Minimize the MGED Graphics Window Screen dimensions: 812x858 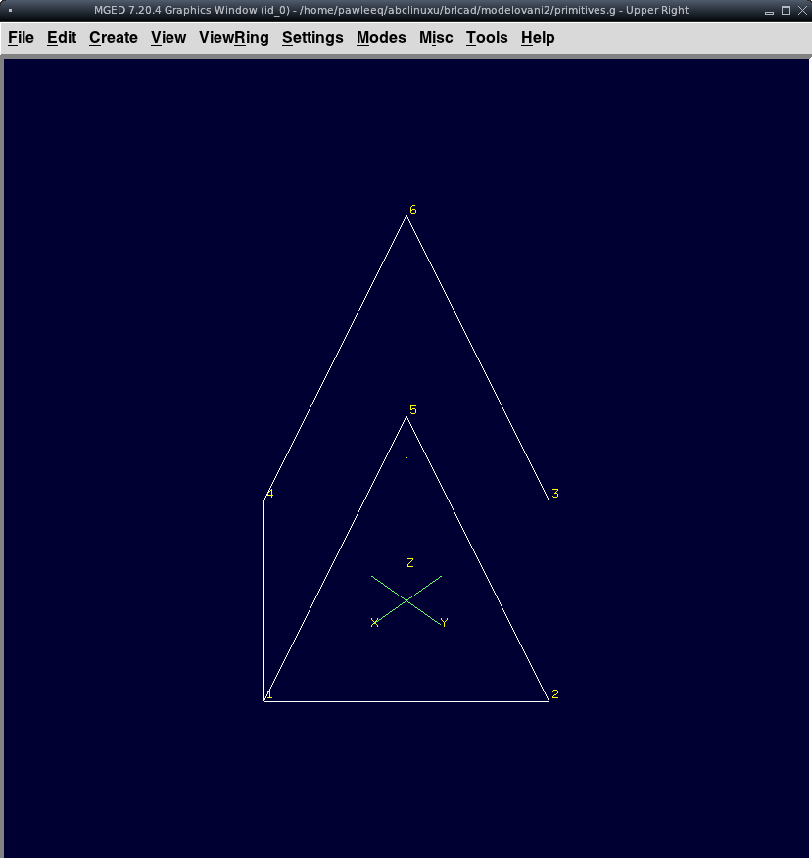click(769, 11)
